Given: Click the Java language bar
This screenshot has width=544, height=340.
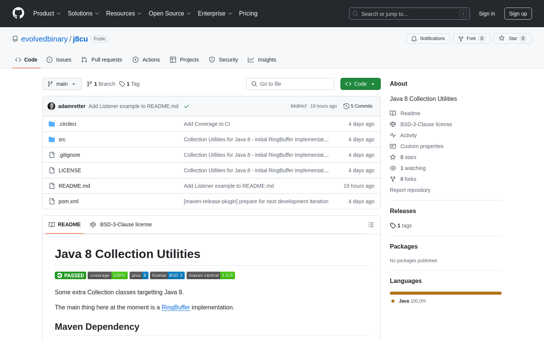Looking at the screenshot, I should coord(446,293).
